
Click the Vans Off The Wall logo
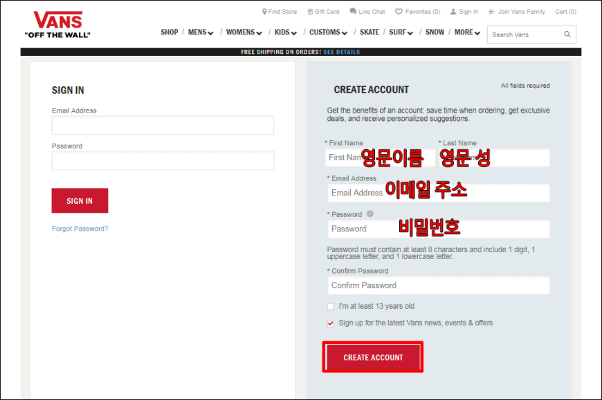click(x=57, y=24)
